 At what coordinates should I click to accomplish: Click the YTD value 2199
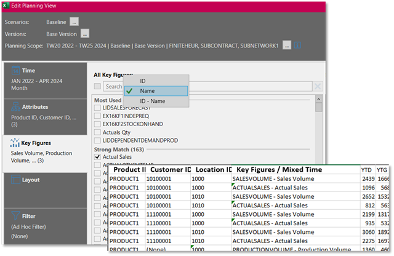(x=368, y=214)
